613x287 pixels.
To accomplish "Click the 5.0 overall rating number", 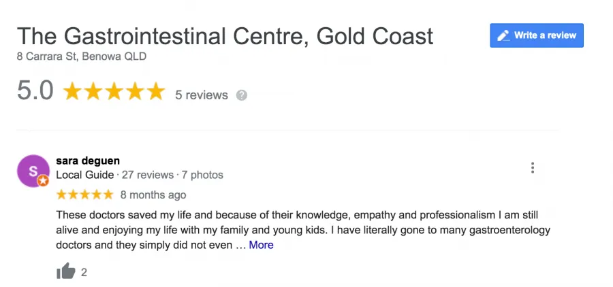I will [35, 91].
